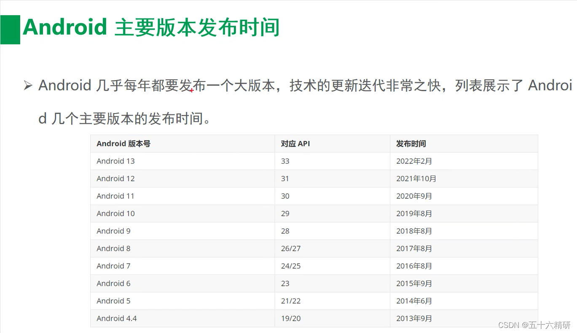
Task: Click the "Android 9" table cell
Action: point(182,231)
